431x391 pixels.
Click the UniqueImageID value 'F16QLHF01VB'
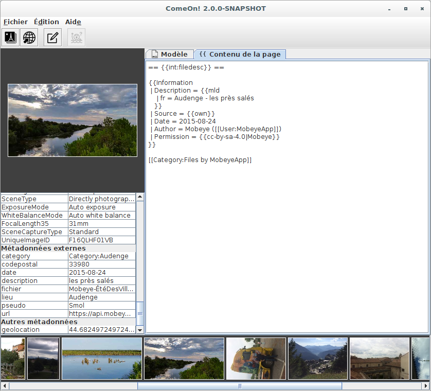coord(102,240)
